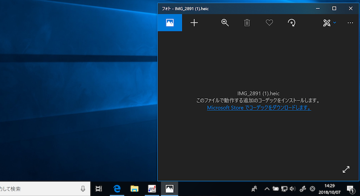Expand the Edit & Create dropdown
360x196 pixels.
pos(329,23)
